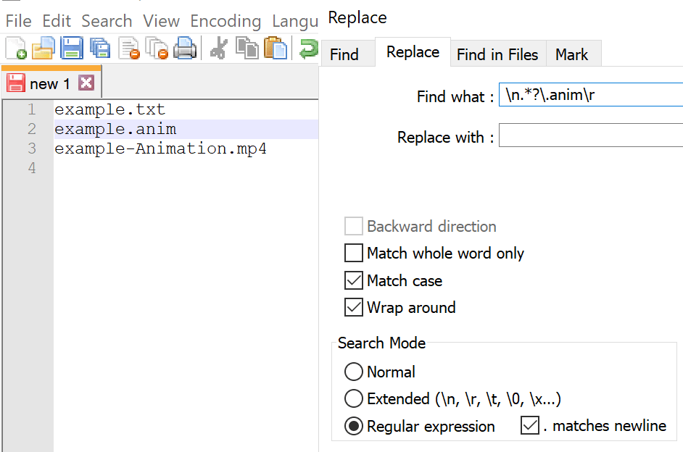Open the Search menu
Viewport: 683px width, 452px height.
point(107,21)
